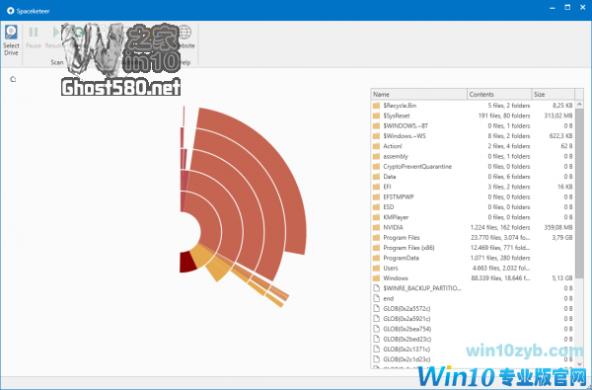The height and width of the screenshot is (390, 592).
Task: Click the Resume scan play icon
Action: (56, 33)
